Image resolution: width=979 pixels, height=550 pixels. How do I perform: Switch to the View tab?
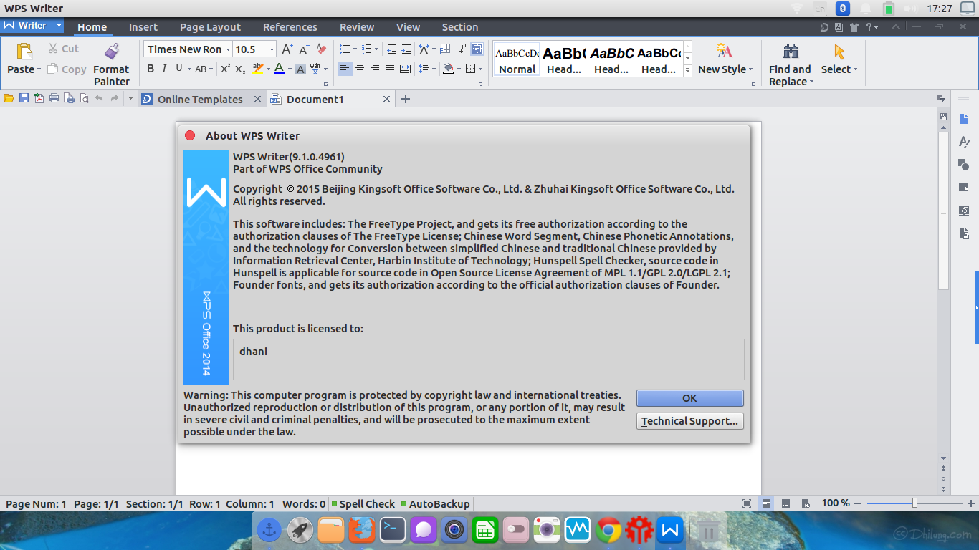pyautogui.click(x=408, y=27)
